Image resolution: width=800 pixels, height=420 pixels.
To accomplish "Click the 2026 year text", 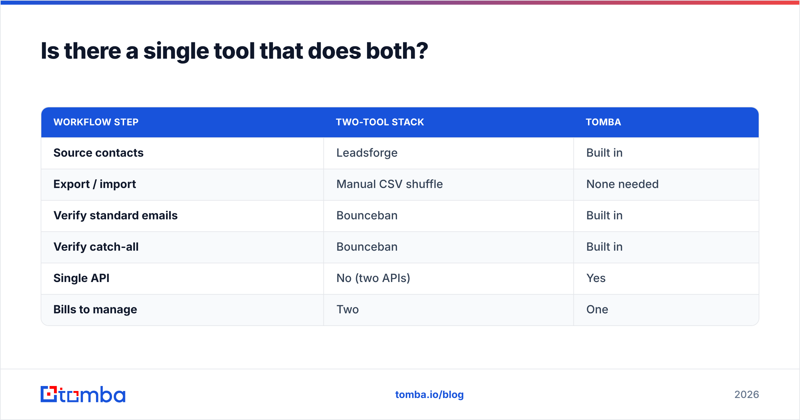I will [x=747, y=395].
